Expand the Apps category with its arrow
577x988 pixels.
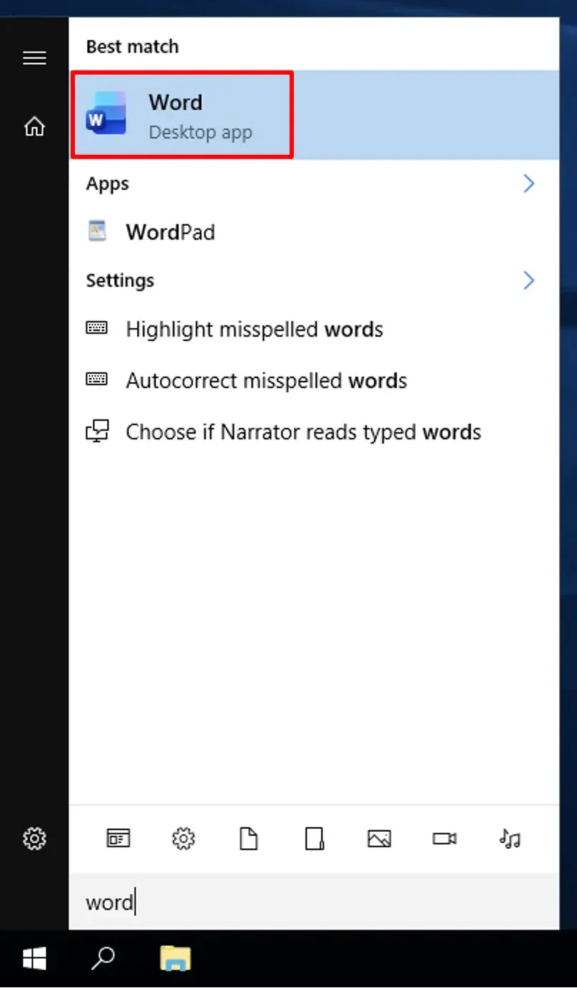529,184
